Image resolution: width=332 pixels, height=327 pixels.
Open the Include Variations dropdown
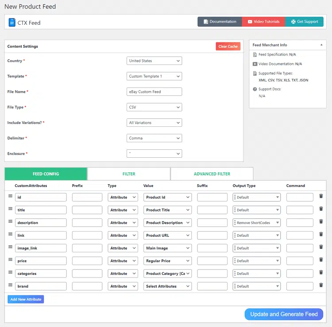tap(154, 122)
